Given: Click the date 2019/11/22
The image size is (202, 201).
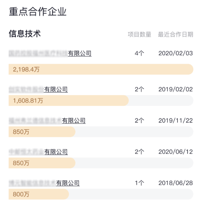Looking at the screenshot, I should tap(176, 121).
